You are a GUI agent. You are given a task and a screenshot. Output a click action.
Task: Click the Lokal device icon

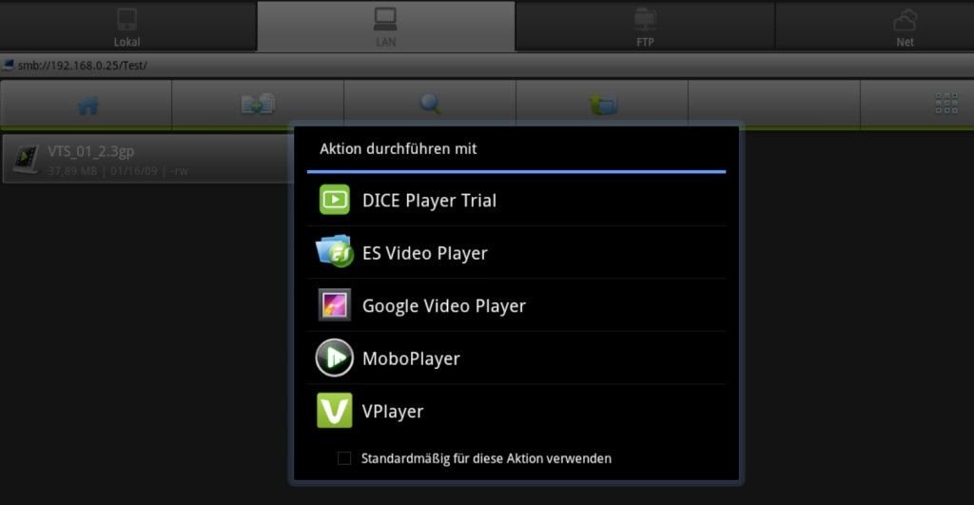pos(127,19)
